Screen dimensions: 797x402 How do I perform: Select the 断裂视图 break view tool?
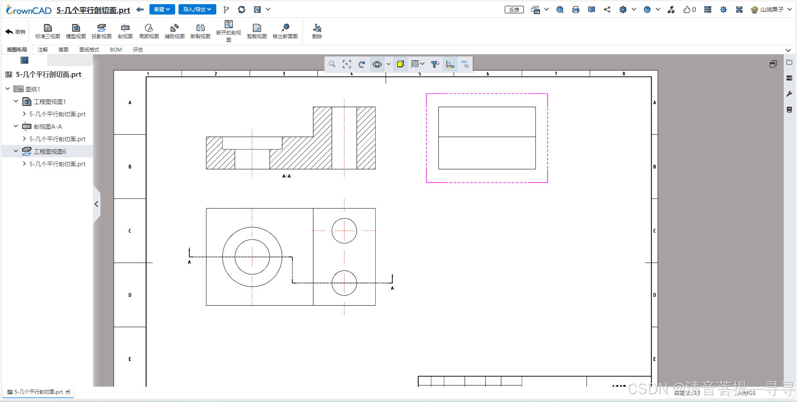pyautogui.click(x=200, y=31)
